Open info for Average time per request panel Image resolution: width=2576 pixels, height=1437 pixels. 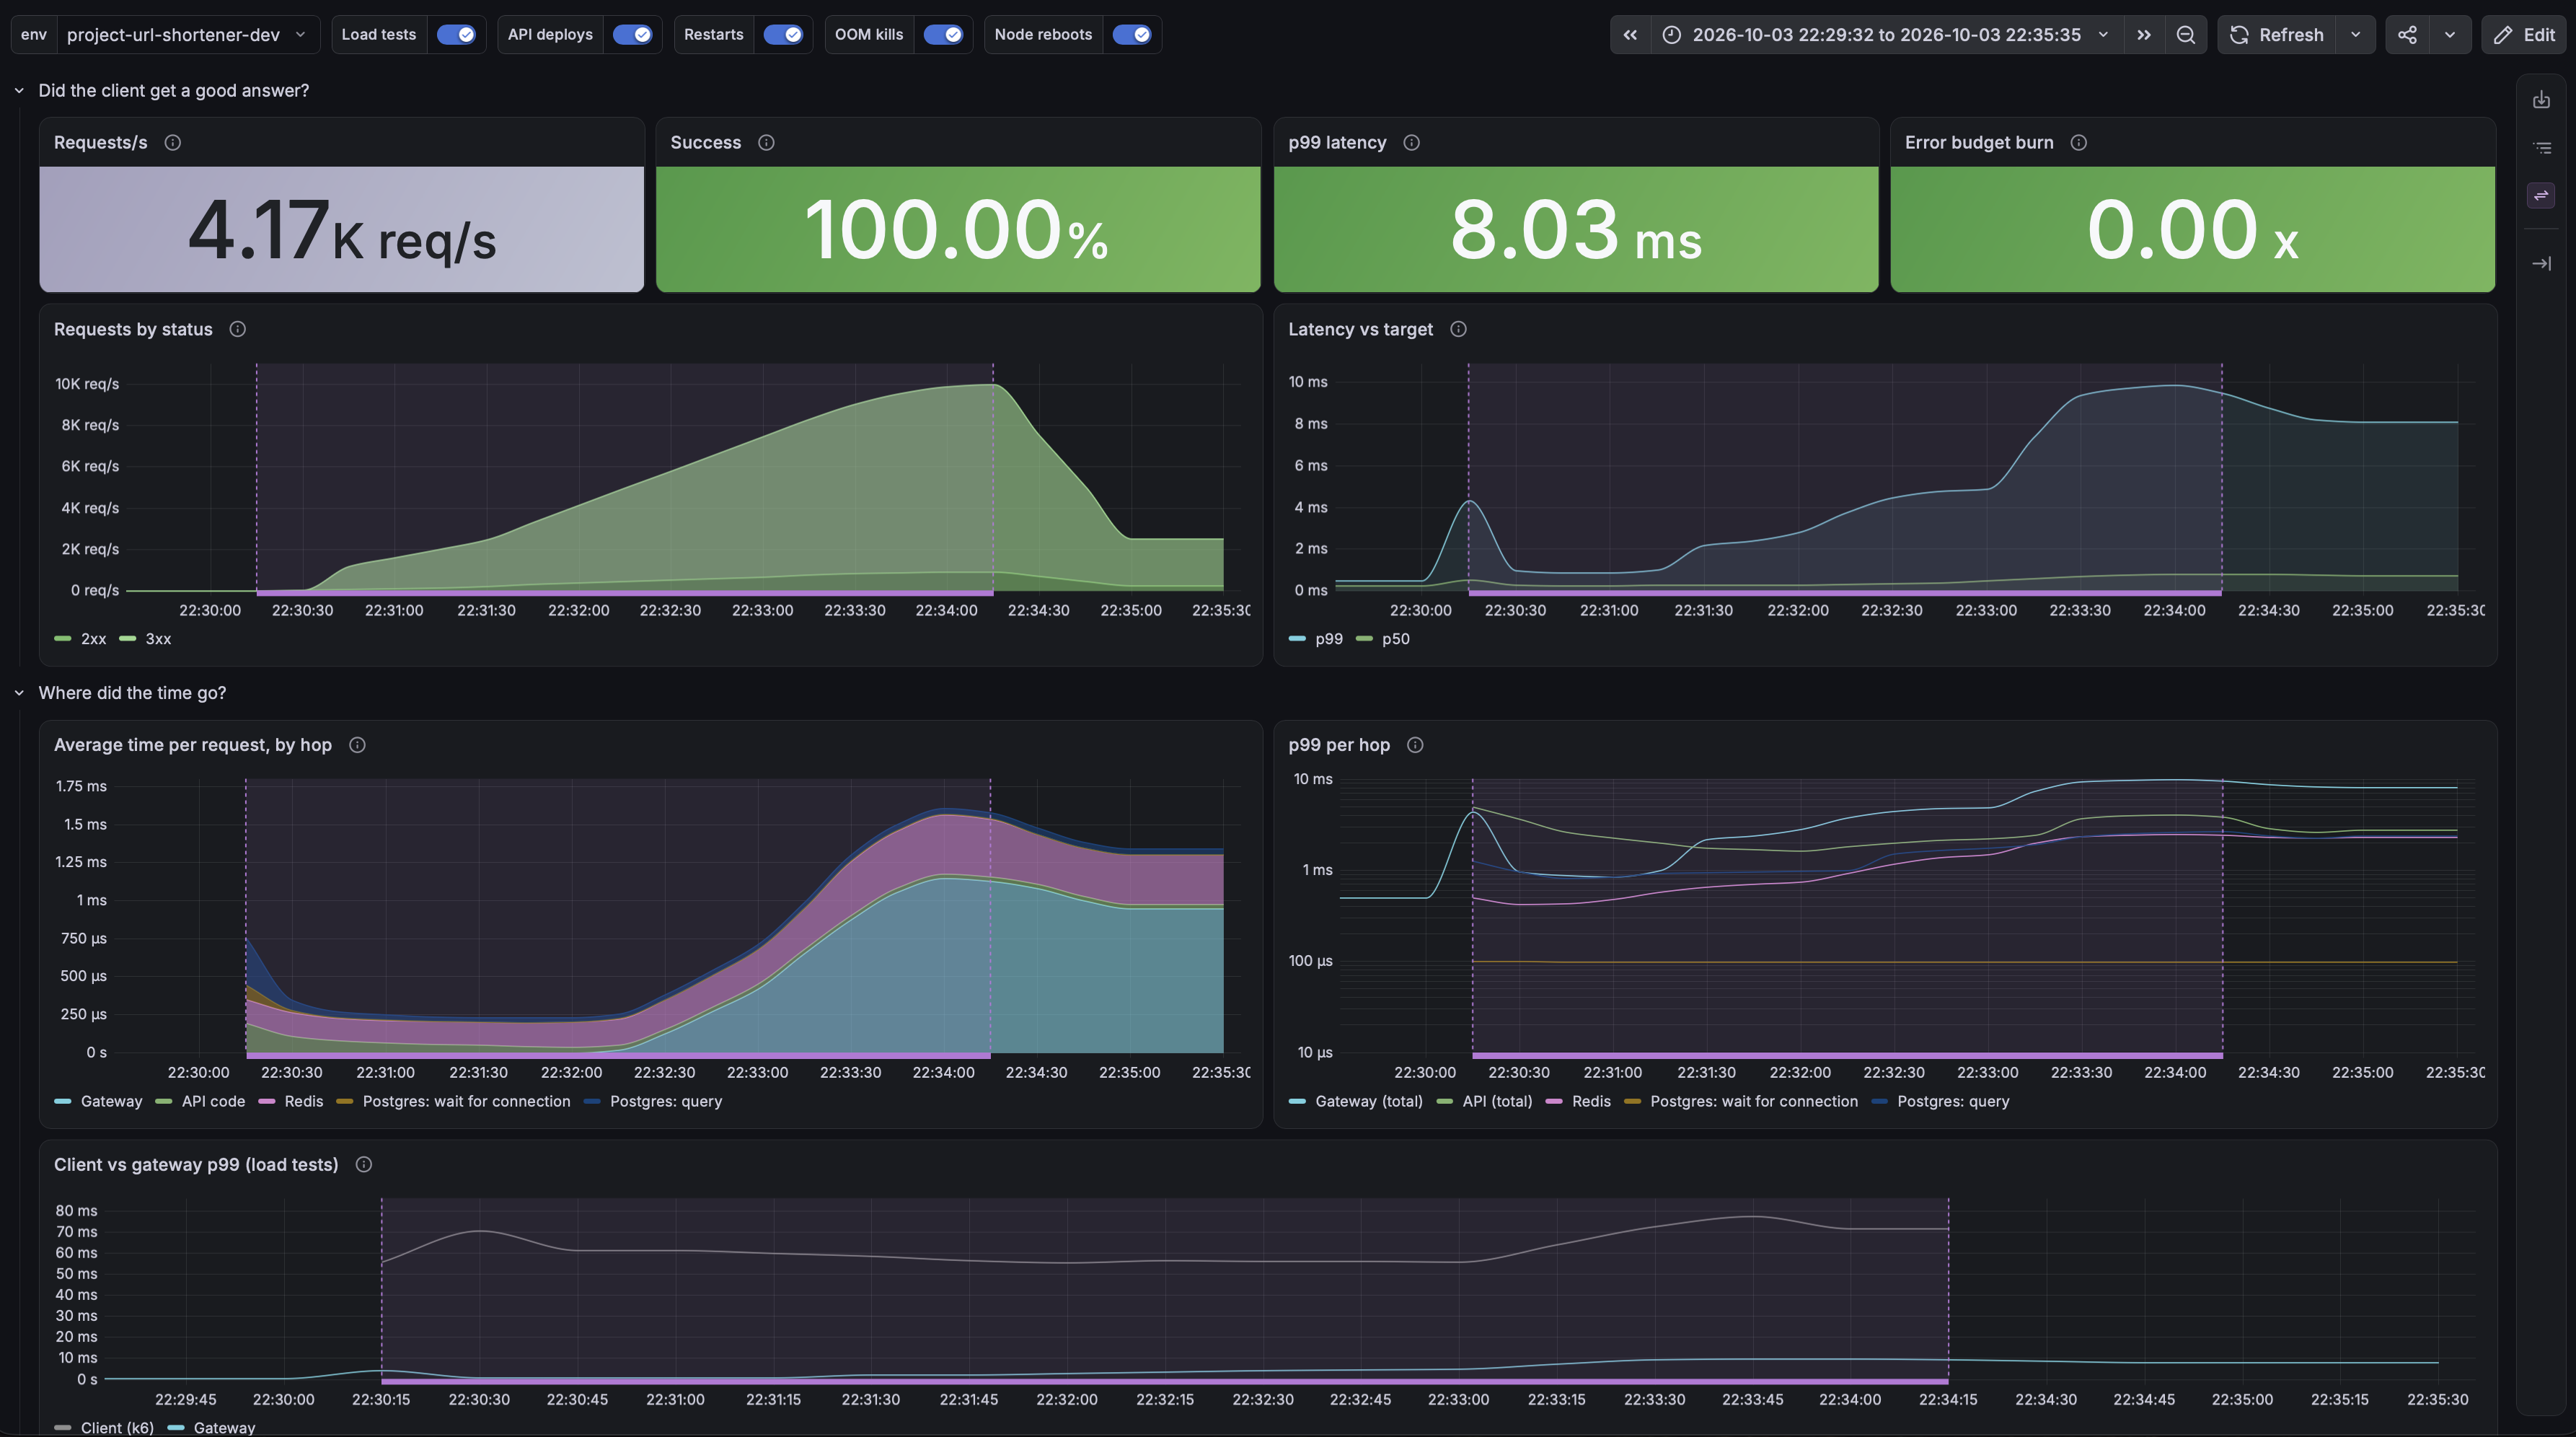click(357, 744)
